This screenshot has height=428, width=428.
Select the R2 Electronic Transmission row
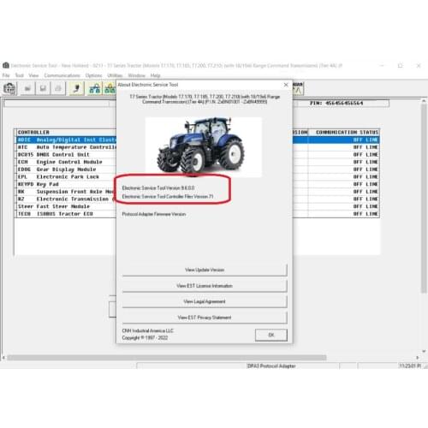[x=66, y=199]
